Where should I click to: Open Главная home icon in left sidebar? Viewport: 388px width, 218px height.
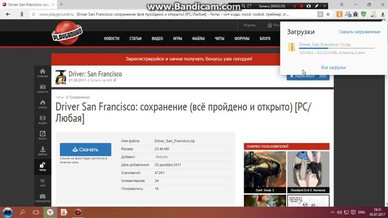pyautogui.click(x=42, y=73)
